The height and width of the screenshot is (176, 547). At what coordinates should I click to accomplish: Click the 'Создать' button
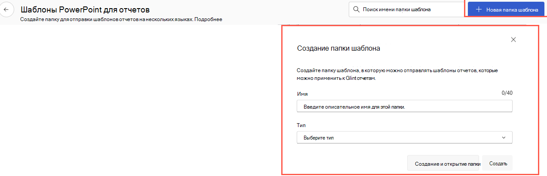(498, 164)
